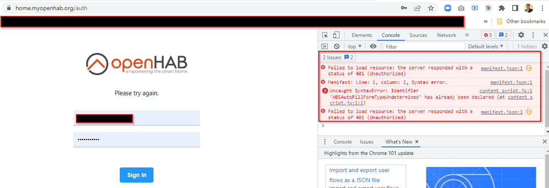549x188 pixels.
Task: Bookmark this page with the star icon
Action: pyautogui.click(x=431, y=8)
